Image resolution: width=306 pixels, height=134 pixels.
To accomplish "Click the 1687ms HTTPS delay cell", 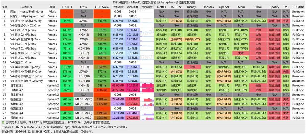I will coord(102,90).
